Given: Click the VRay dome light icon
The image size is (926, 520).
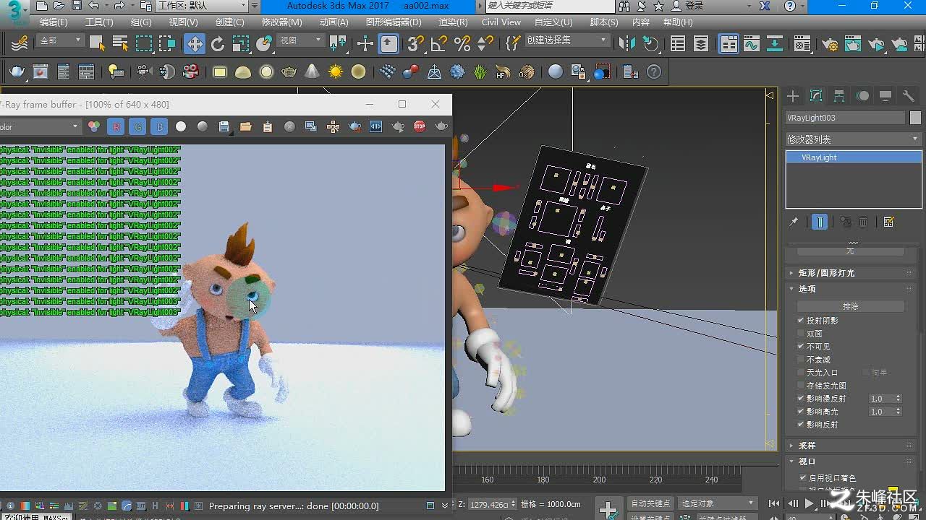Looking at the screenshot, I should (243, 72).
